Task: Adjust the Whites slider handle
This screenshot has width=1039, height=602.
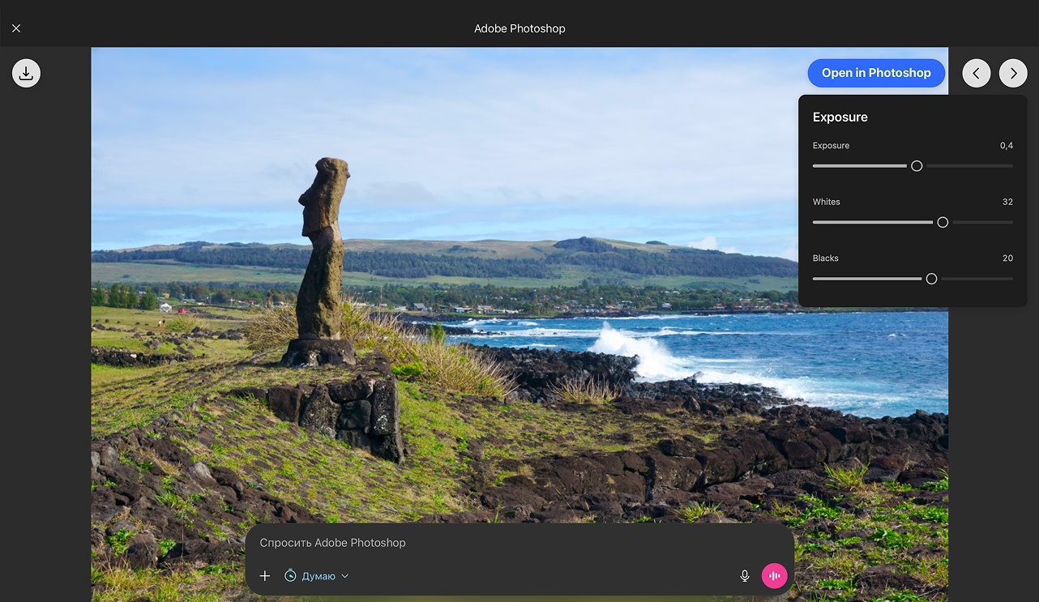Action: click(x=943, y=222)
